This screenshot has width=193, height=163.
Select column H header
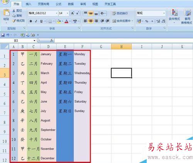click(x=121, y=47)
